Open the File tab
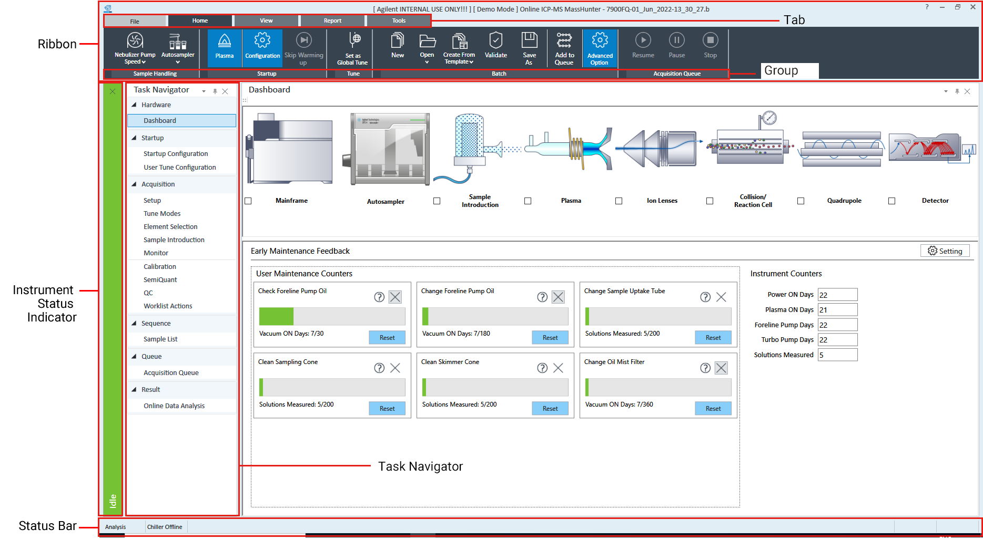Screen dimensions: 983x540 point(135,21)
